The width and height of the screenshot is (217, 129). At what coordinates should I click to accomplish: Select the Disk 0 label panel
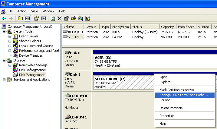[x=77, y=59]
